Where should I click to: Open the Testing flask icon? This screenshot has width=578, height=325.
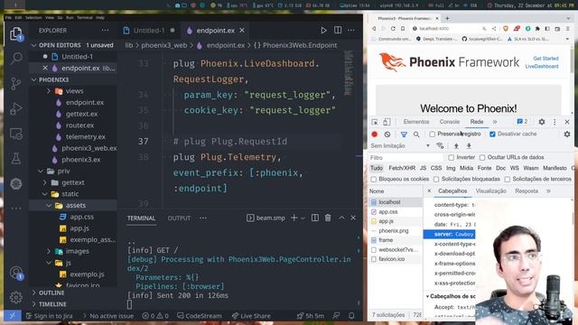click(x=16, y=159)
